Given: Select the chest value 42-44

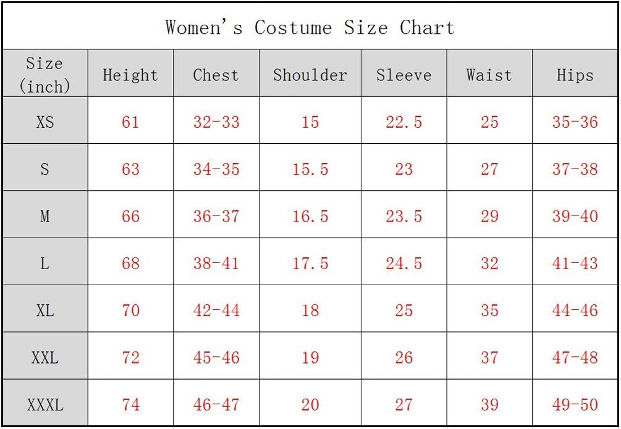Looking at the screenshot, I should tap(216, 310).
